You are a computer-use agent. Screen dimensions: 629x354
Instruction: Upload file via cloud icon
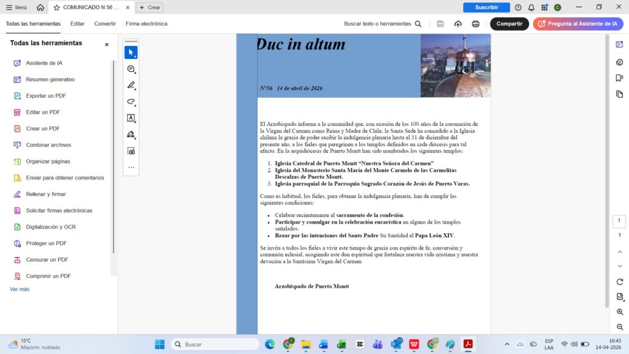pyautogui.click(x=458, y=24)
